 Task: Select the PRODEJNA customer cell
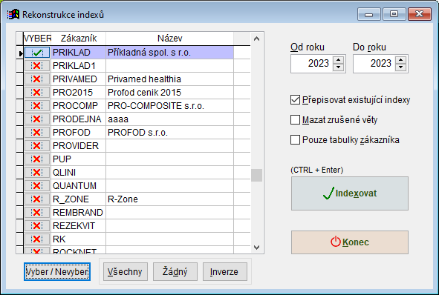point(79,119)
